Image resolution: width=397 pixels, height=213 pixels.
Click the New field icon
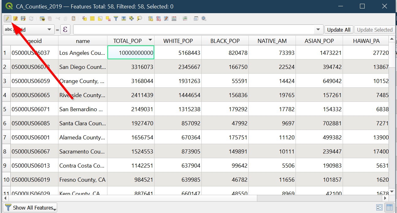coord(150,19)
